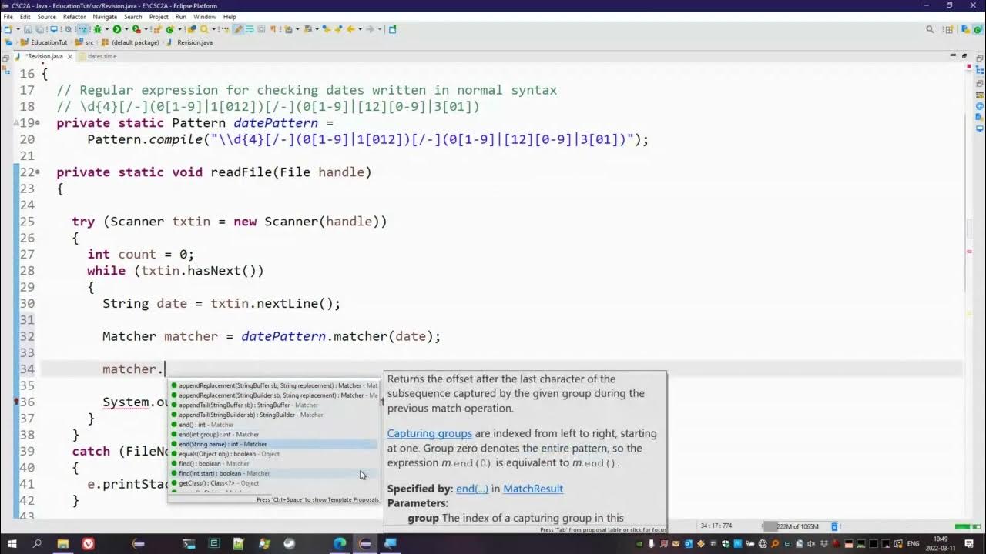Screen dimensions: 986x554
Task: Toggle Mark Occurrences highlighter button
Action: 238,29
